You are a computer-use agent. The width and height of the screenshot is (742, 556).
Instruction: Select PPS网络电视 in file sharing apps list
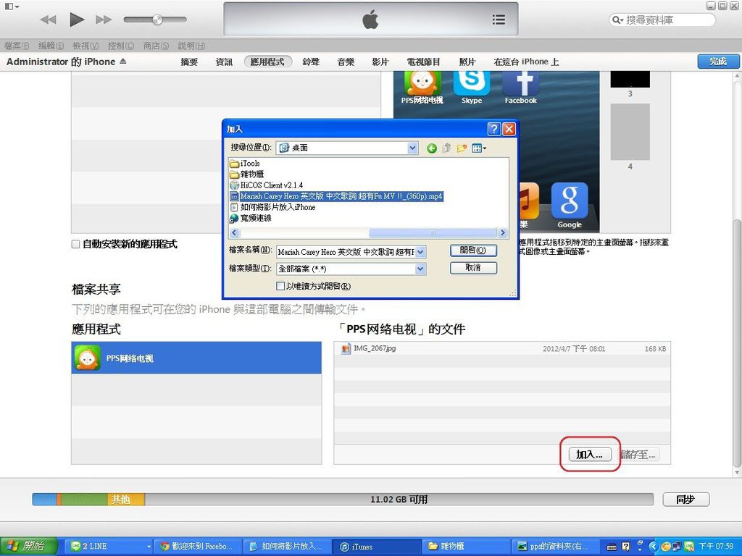196,358
